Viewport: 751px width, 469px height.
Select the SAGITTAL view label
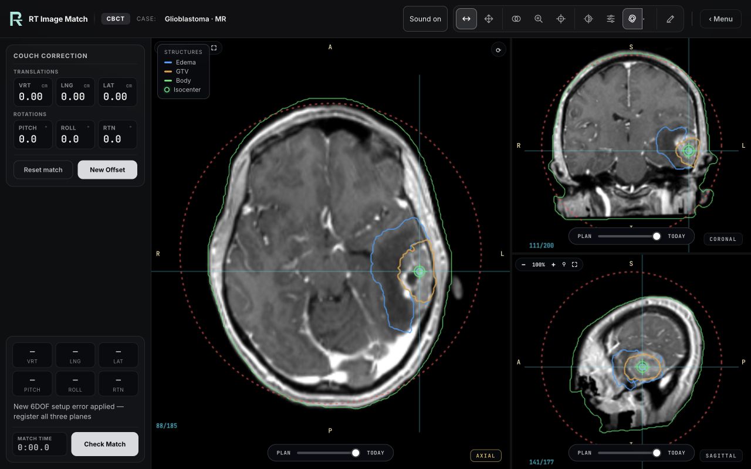pyautogui.click(x=721, y=456)
